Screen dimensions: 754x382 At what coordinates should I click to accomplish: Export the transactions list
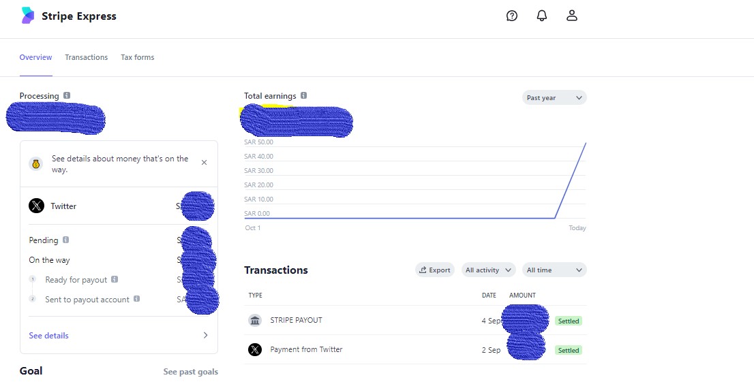(435, 270)
